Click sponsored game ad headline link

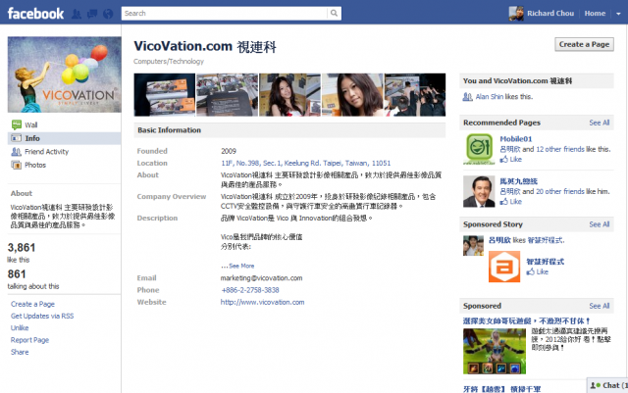[x=526, y=320]
